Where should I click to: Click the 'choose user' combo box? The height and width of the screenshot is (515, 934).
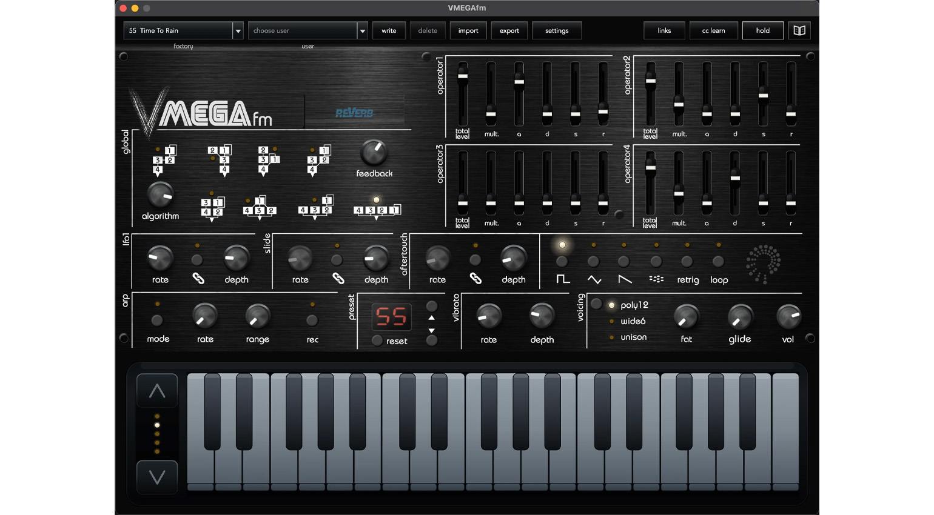pos(303,31)
